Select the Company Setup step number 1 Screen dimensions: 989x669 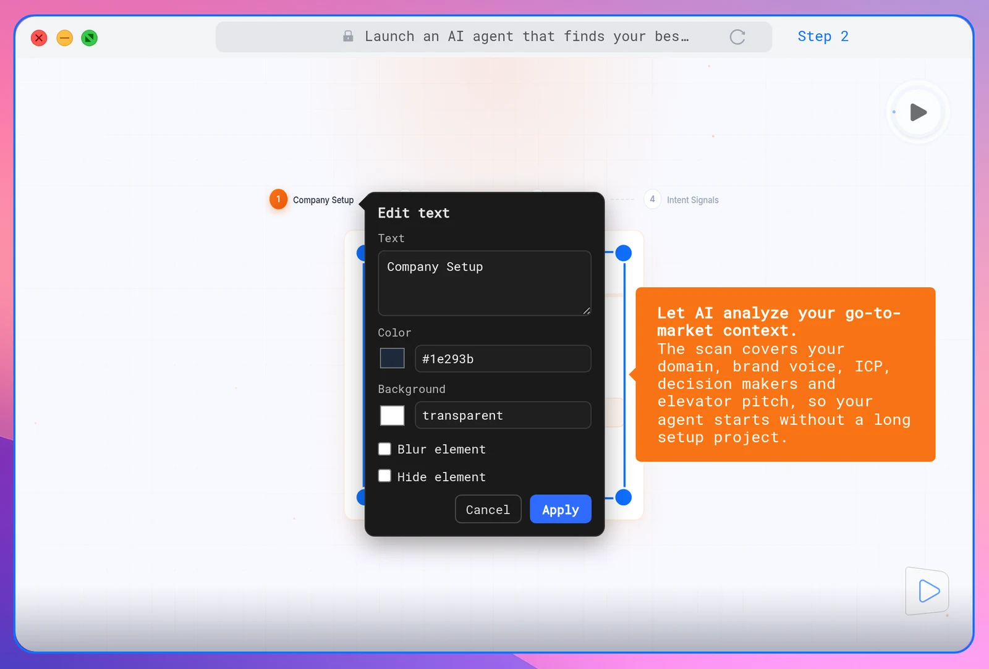point(278,199)
